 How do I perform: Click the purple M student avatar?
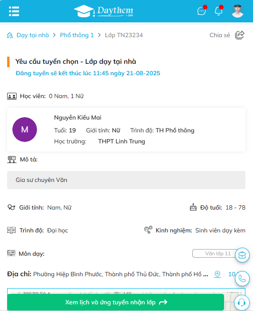(25, 130)
